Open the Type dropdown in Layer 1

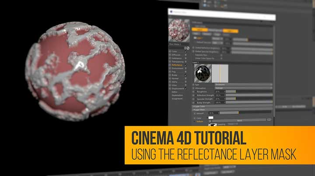coord(243,84)
